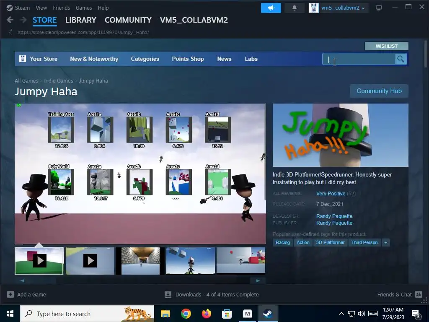The height and width of the screenshot is (322, 429).
Task: Open publisher Randy Paquette link
Action: (x=334, y=223)
